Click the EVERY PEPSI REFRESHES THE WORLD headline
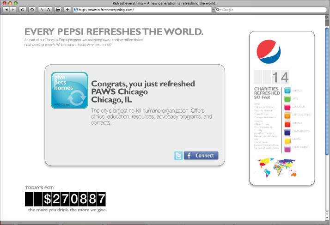Image resolution: width=330 pixels, height=225 pixels. coord(114,32)
